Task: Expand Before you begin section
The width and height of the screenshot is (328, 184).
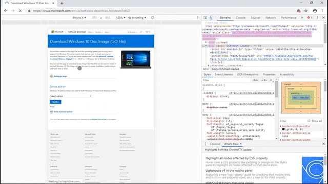Action: (59, 76)
